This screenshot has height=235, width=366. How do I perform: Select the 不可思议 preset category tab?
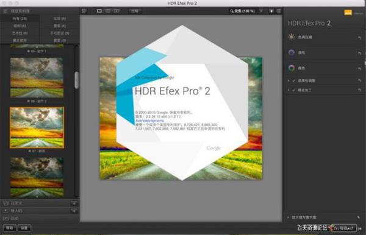[x=60, y=33]
